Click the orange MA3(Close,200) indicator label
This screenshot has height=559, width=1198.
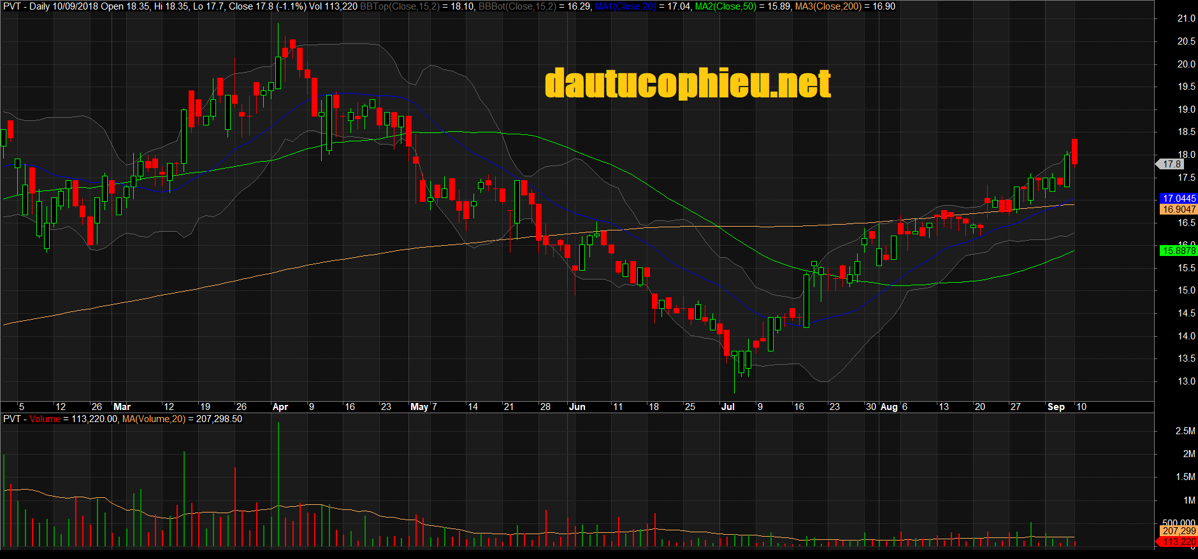click(x=828, y=6)
